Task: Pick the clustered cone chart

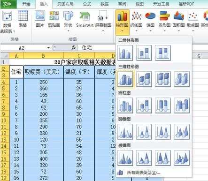Action: (x=125, y=132)
